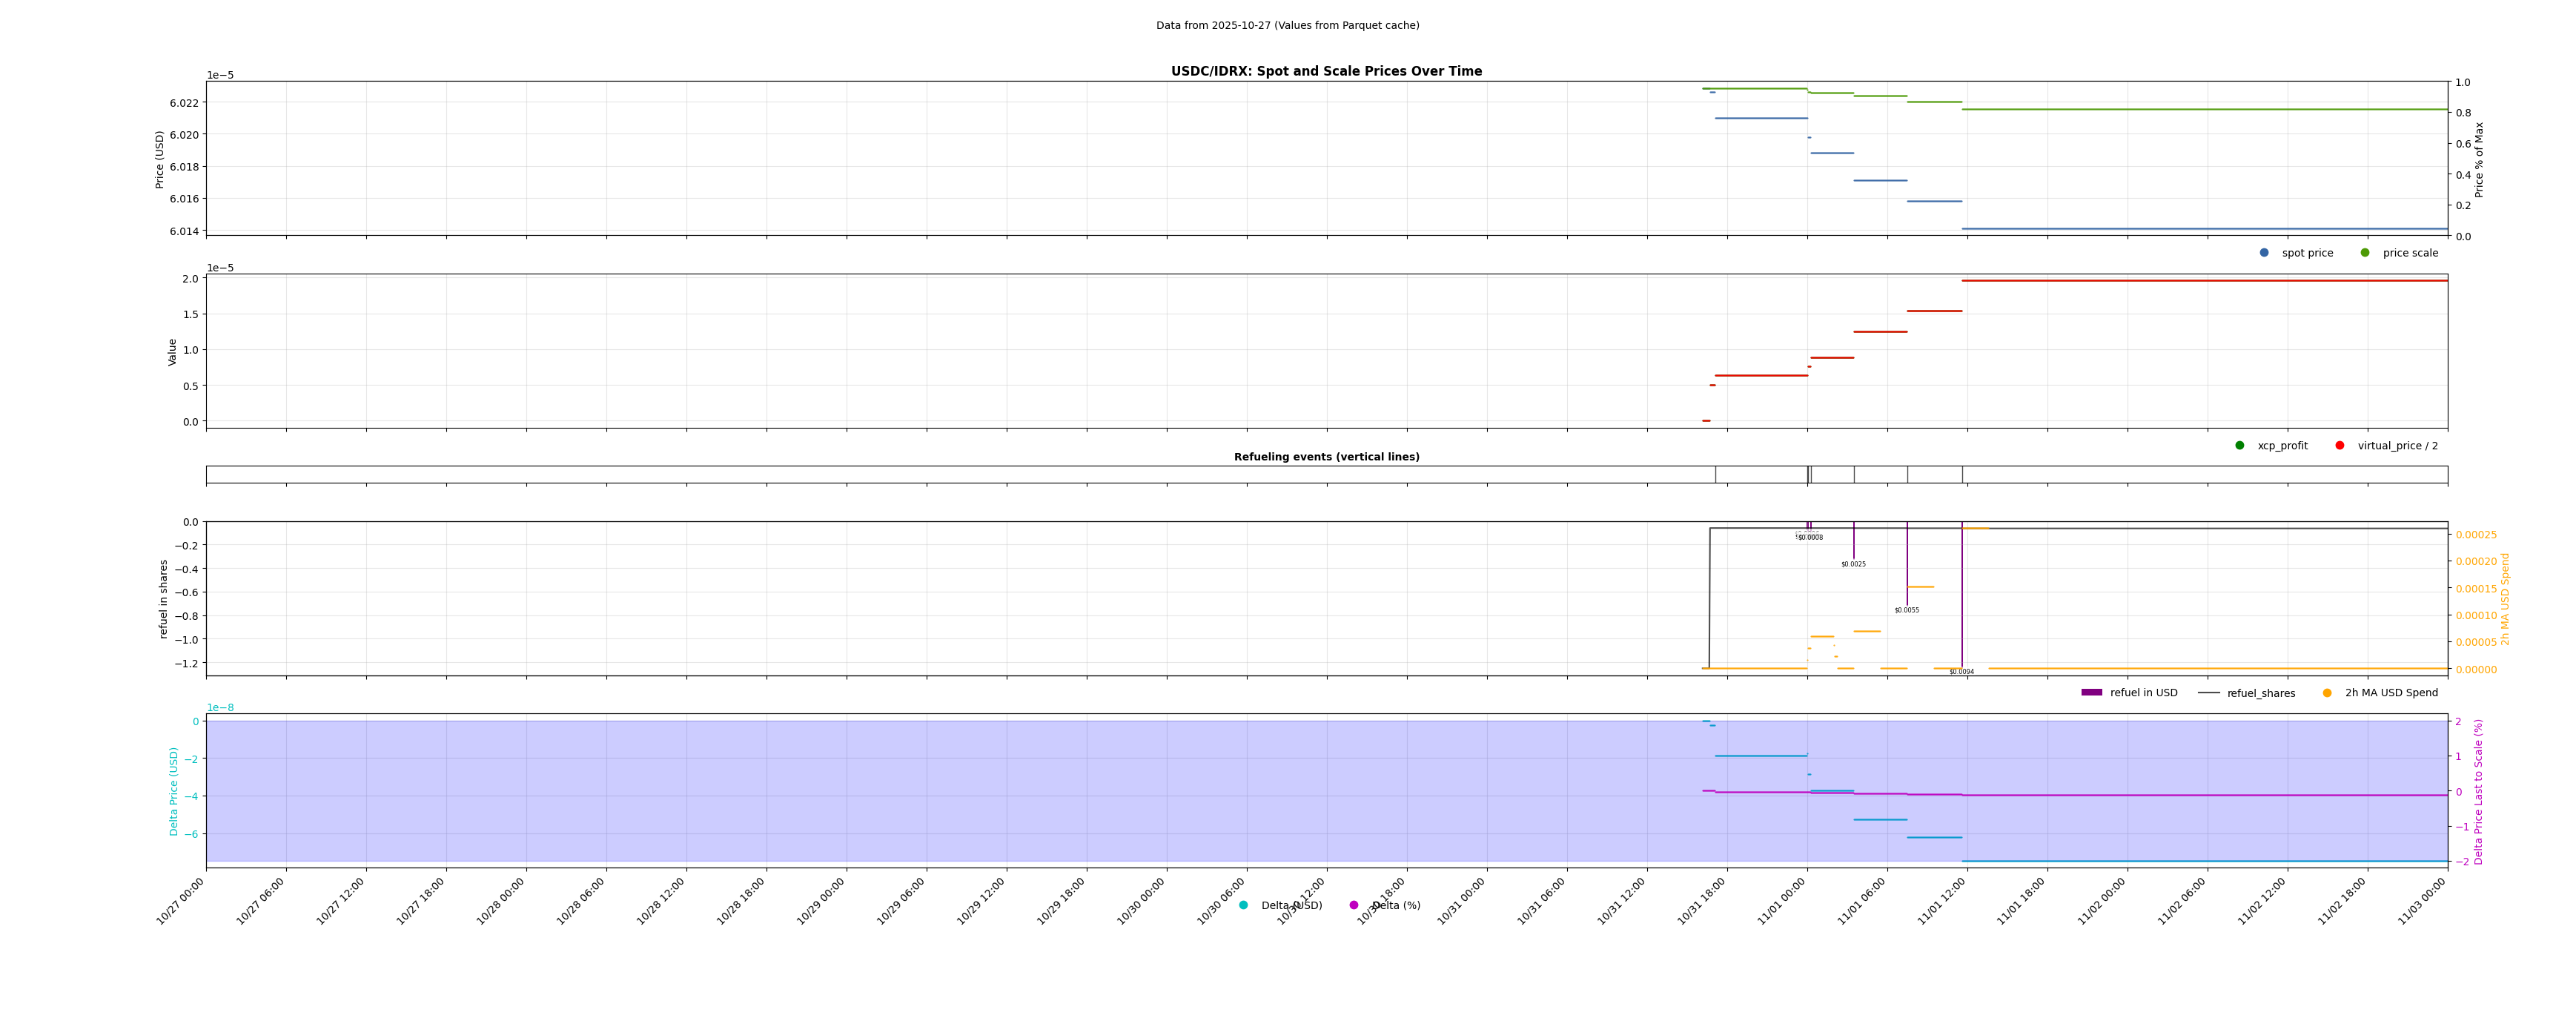This screenshot has height=1021, width=2576.
Task: Click the orange 2h MA USD Spend legend dot
Action: 2327,693
